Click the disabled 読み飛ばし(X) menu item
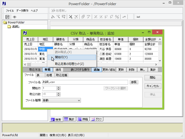The width and height of the screenshot is (185, 139). pyautogui.click(x=72, y=52)
